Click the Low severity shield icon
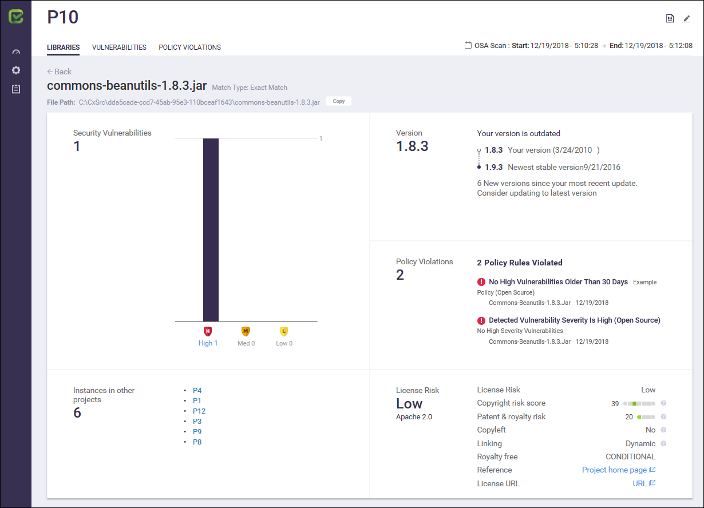704x508 pixels. click(283, 331)
